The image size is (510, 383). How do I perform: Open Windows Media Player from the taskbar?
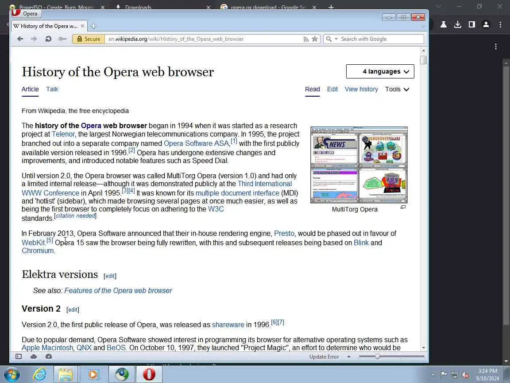pos(93,374)
